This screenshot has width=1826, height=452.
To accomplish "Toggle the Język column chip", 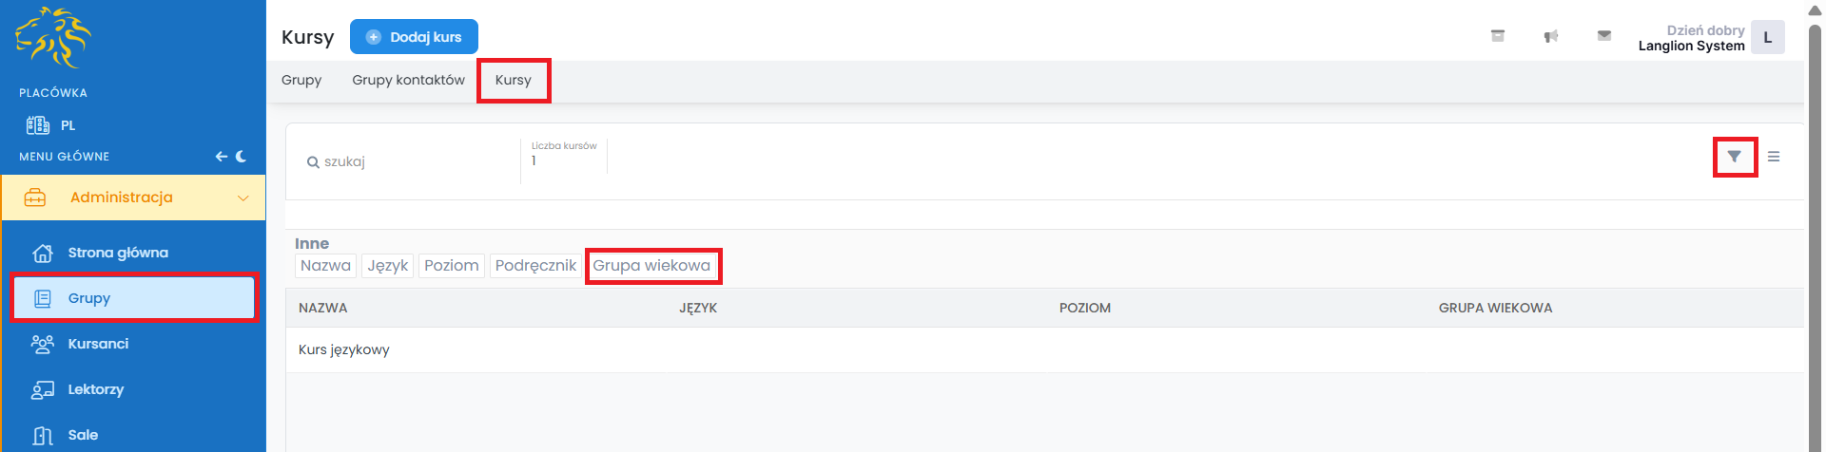I will (388, 266).
